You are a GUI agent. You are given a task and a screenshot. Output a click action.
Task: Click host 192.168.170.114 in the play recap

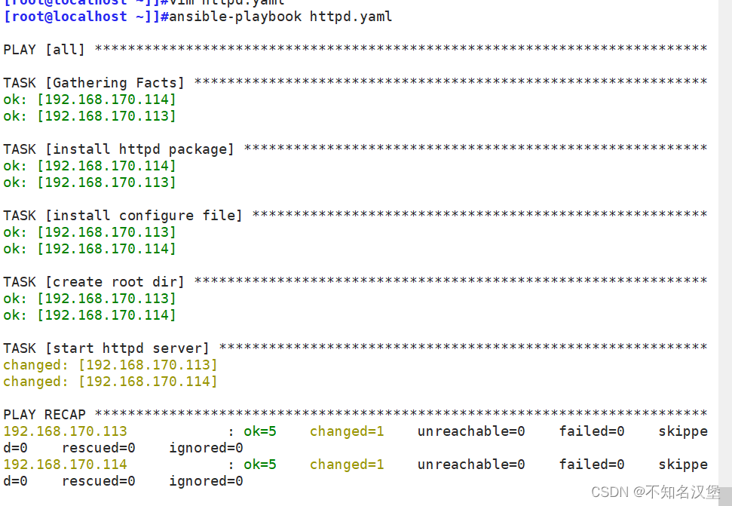point(65,465)
